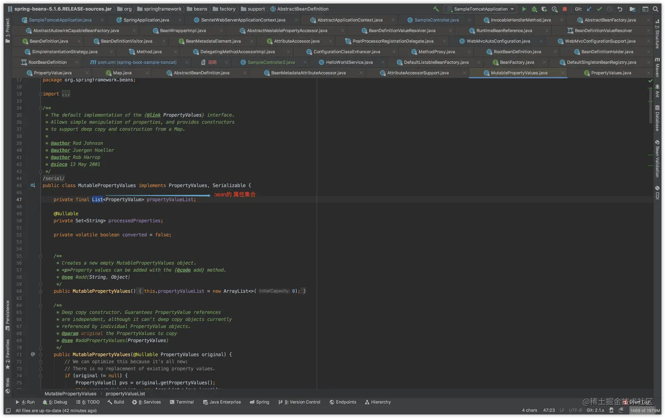Click the factory folder in the breadcrumb path
Viewport: 665px width, 418px height.
click(224, 9)
